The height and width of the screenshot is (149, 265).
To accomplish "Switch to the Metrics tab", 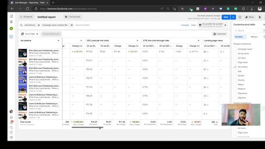I will click(x=254, y=37).
